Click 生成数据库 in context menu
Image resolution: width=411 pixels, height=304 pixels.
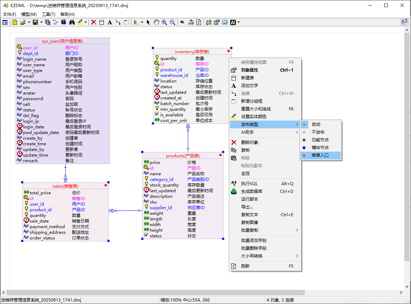[x=252, y=191]
